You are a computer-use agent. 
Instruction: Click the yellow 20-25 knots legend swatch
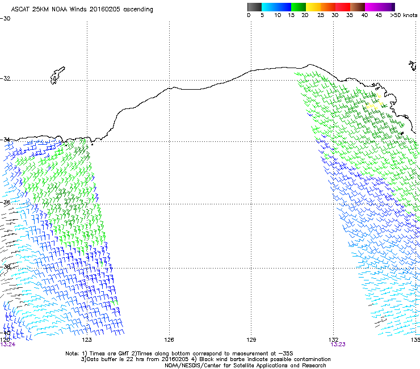pos(313,7)
